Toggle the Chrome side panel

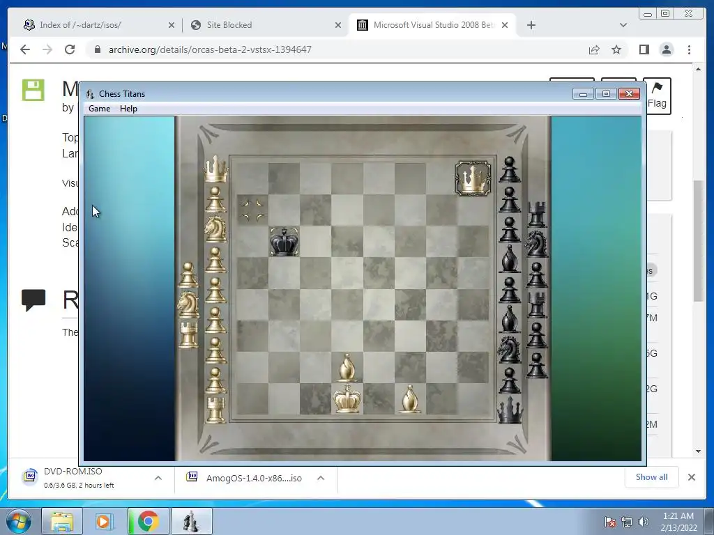[x=644, y=49]
